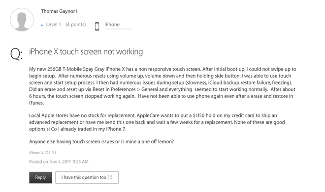
Task: Click the word iTunes ending first paragraph
Action: click(36, 103)
